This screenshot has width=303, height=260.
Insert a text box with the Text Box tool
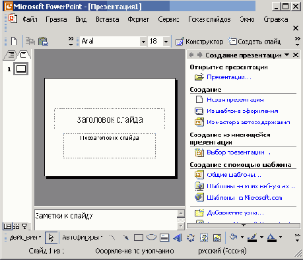coord(164,238)
